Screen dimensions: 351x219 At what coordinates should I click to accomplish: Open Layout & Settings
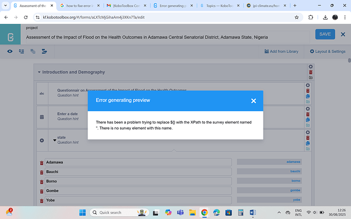coord(328,51)
